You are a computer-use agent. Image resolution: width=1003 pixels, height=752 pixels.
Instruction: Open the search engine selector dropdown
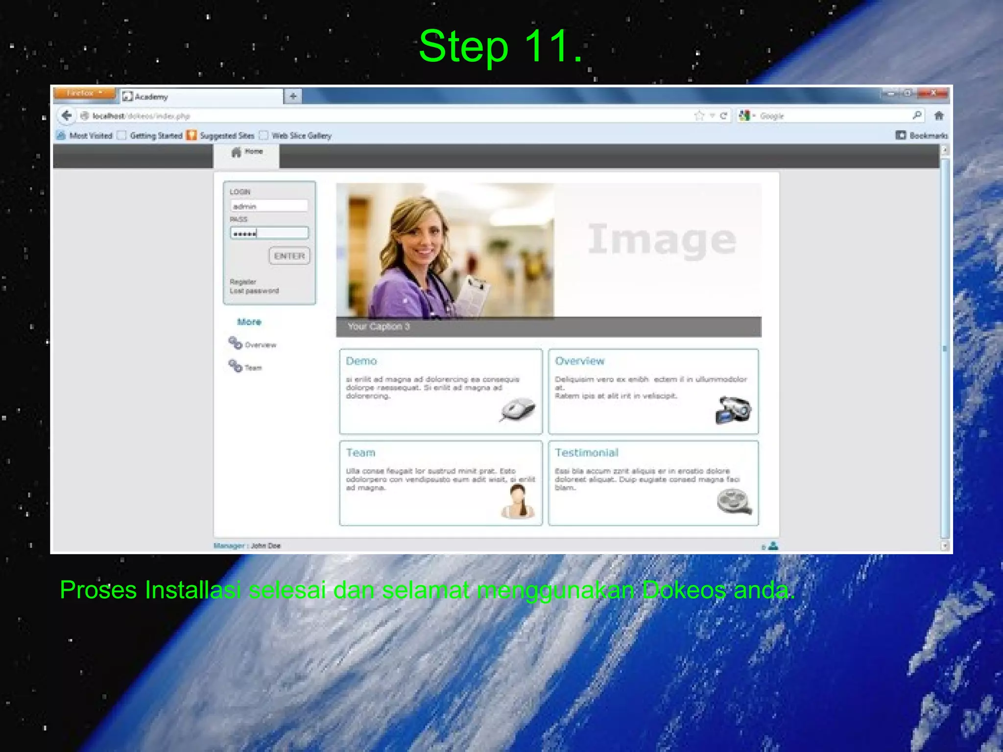[747, 116]
